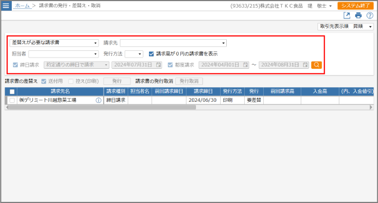Viewport: 378px width, 203px height.
Task: Go to ホーム breadcrumb link
Action: (x=22, y=6)
